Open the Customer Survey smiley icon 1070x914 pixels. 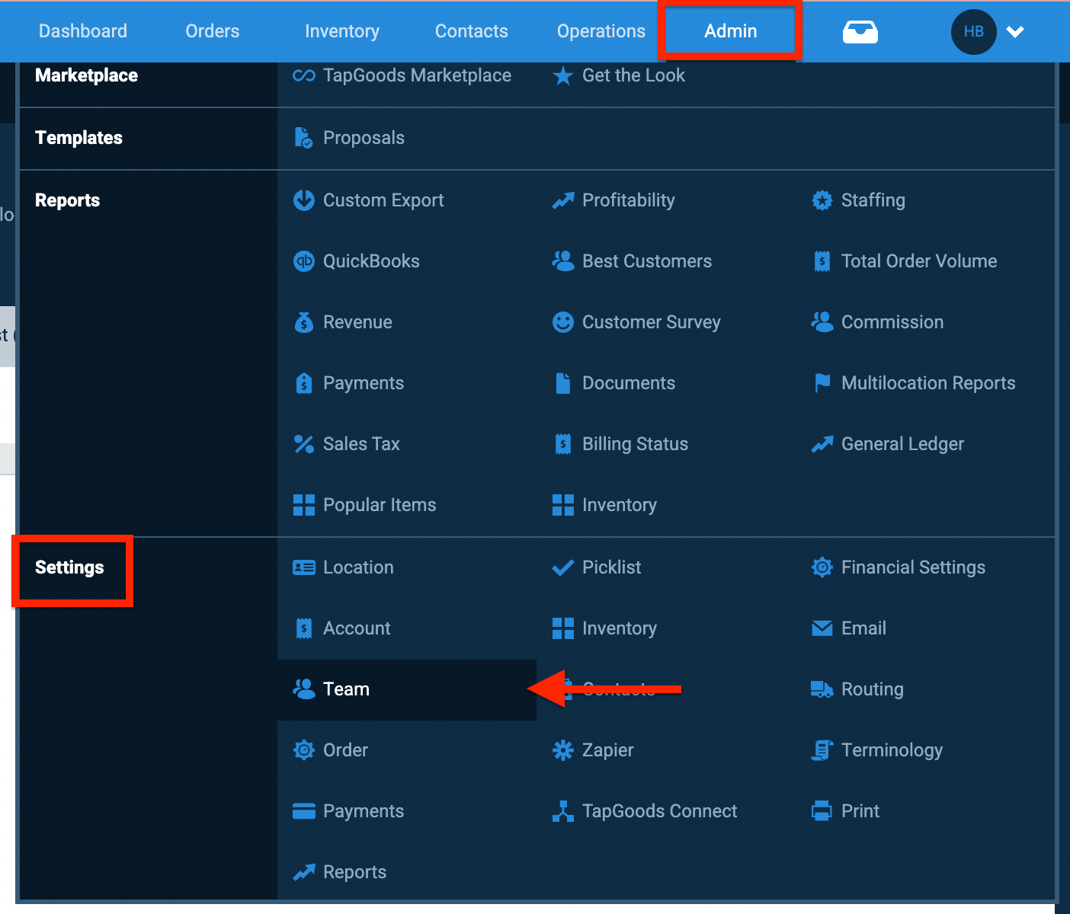point(563,322)
